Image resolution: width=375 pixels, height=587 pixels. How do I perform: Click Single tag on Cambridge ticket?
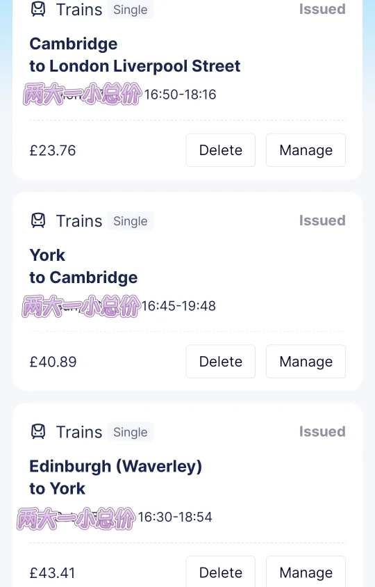130,10
